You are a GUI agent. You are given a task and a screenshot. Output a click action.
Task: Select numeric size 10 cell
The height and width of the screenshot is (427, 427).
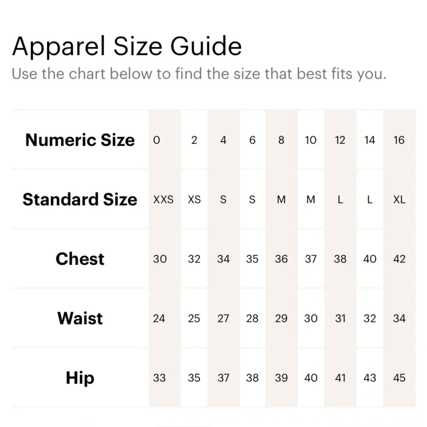[311, 140]
